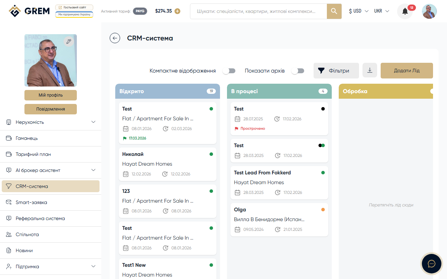Image resolution: width=447 pixels, height=279 pixels.
Task: Open the UKR language dropdown
Action: pos(381,11)
